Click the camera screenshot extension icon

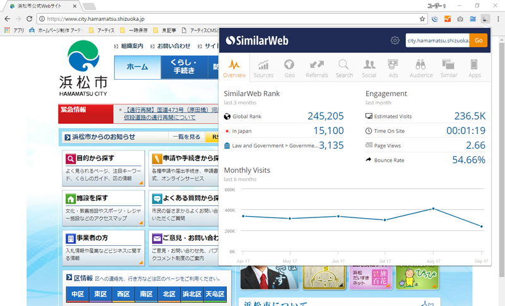coord(460,19)
